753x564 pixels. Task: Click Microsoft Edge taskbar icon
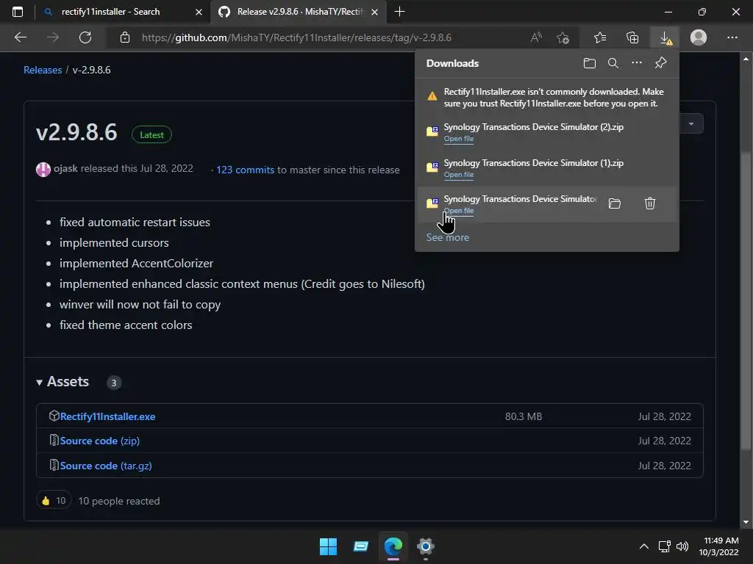point(393,546)
